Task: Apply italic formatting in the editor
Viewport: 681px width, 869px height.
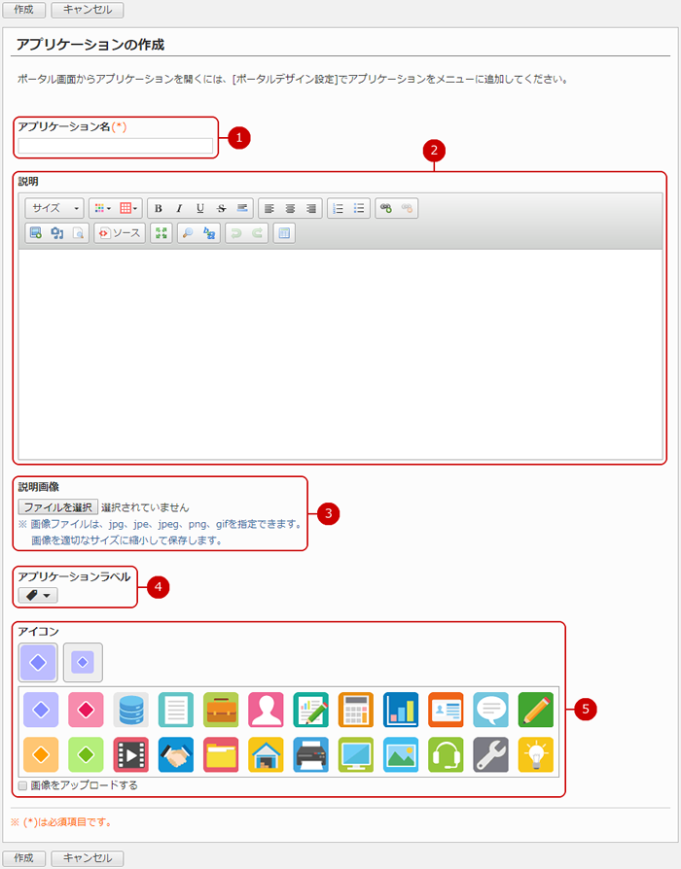Action: click(x=179, y=208)
